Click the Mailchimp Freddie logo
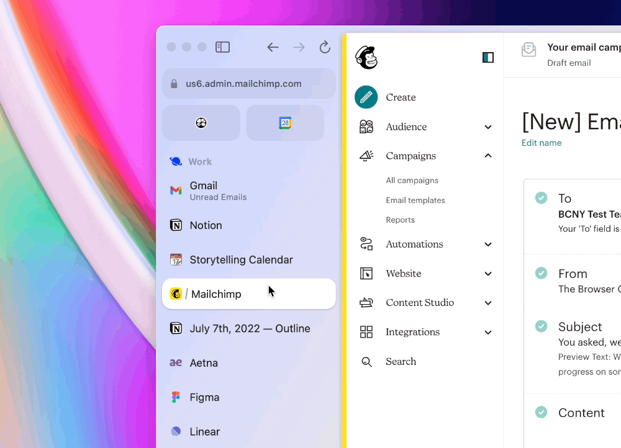 pyautogui.click(x=366, y=57)
